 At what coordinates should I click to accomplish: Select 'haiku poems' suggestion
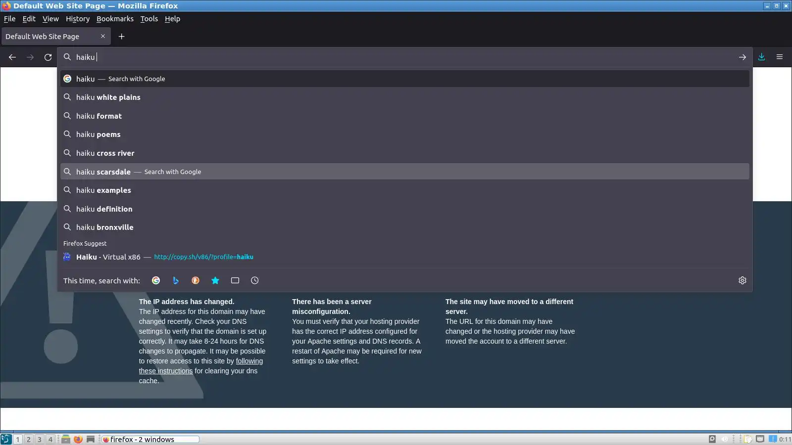tap(405, 134)
